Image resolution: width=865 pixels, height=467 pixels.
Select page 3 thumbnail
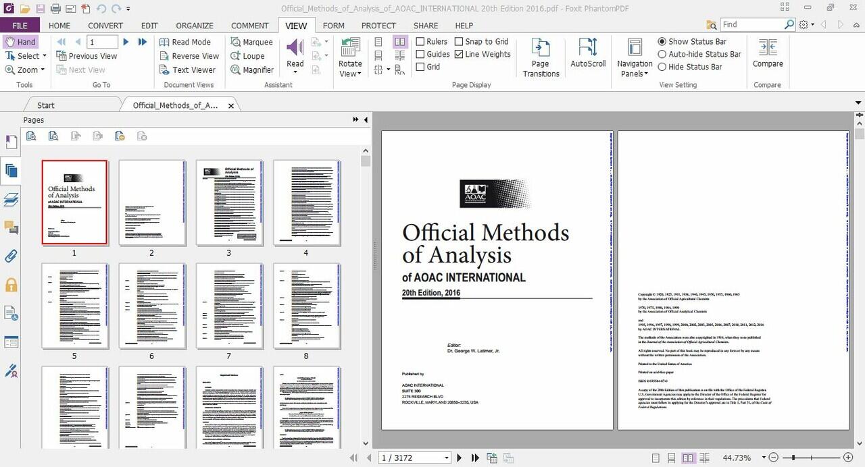tap(228, 202)
